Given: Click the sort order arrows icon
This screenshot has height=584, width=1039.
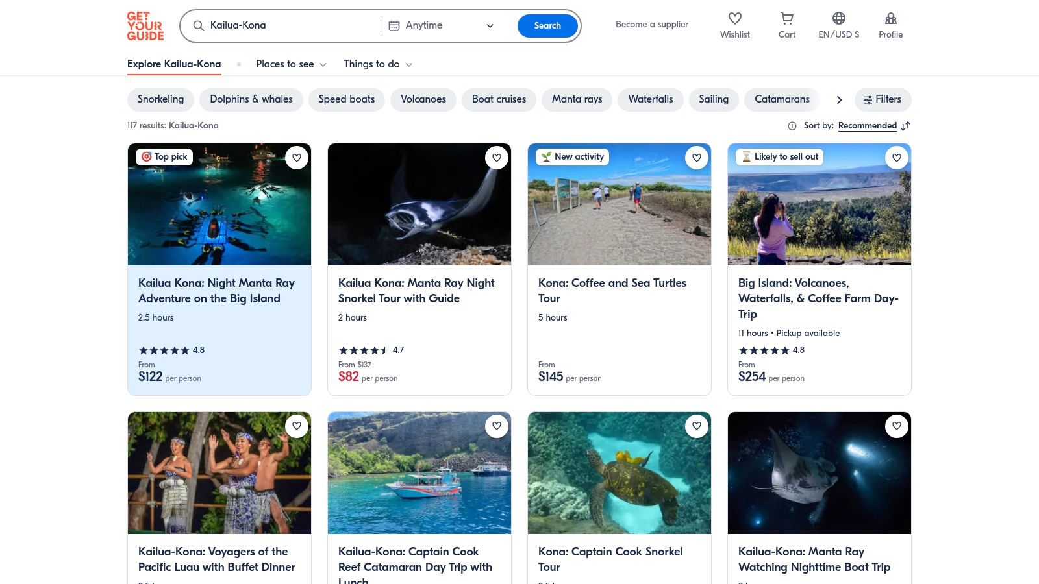Looking at the screenshot, I should pos(906,126).
